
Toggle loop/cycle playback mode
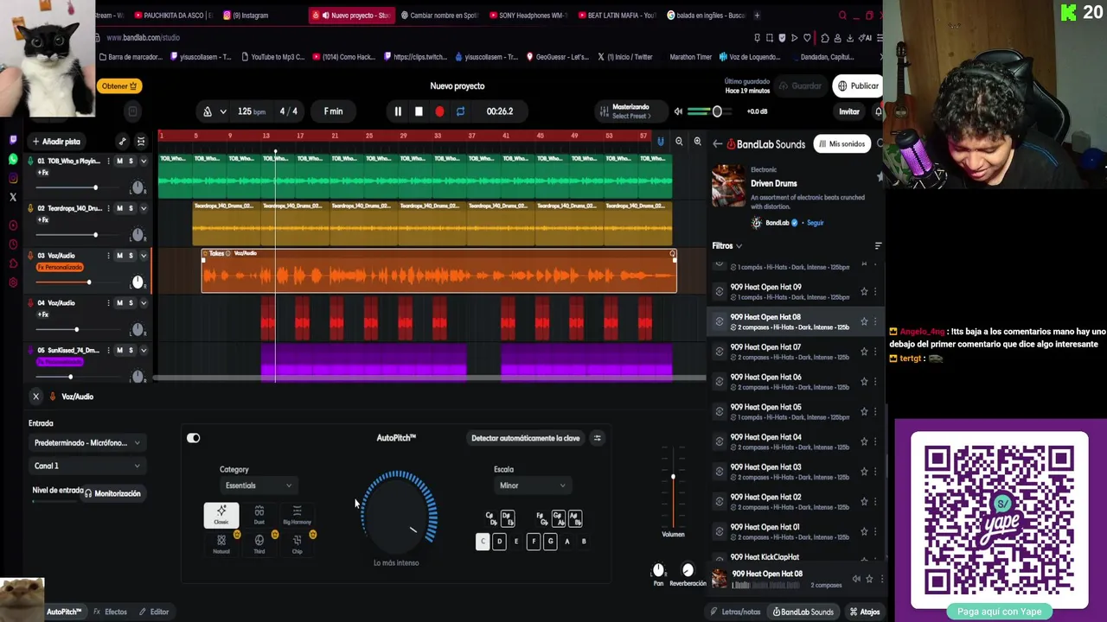click(460, 111)
